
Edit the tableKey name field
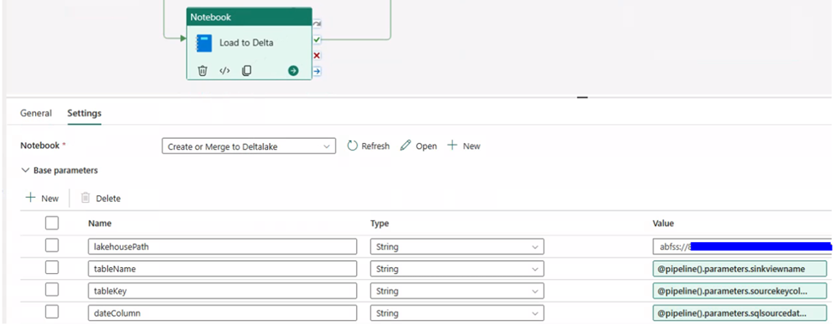[x=223, y=291]
